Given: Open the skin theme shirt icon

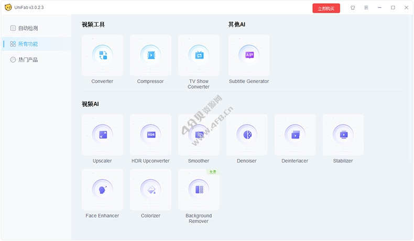Looking at the screenshot, I should (x=353, y=8).
